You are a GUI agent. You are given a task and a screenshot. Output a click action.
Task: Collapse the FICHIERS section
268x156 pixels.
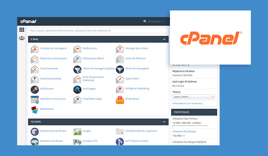click(164, 122)
